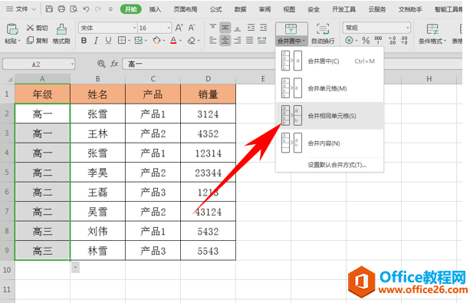The width and height of the screenshot is (473, 303).
Task: Expand the Name Box A2 dropdown
Action: coord(72,64)
